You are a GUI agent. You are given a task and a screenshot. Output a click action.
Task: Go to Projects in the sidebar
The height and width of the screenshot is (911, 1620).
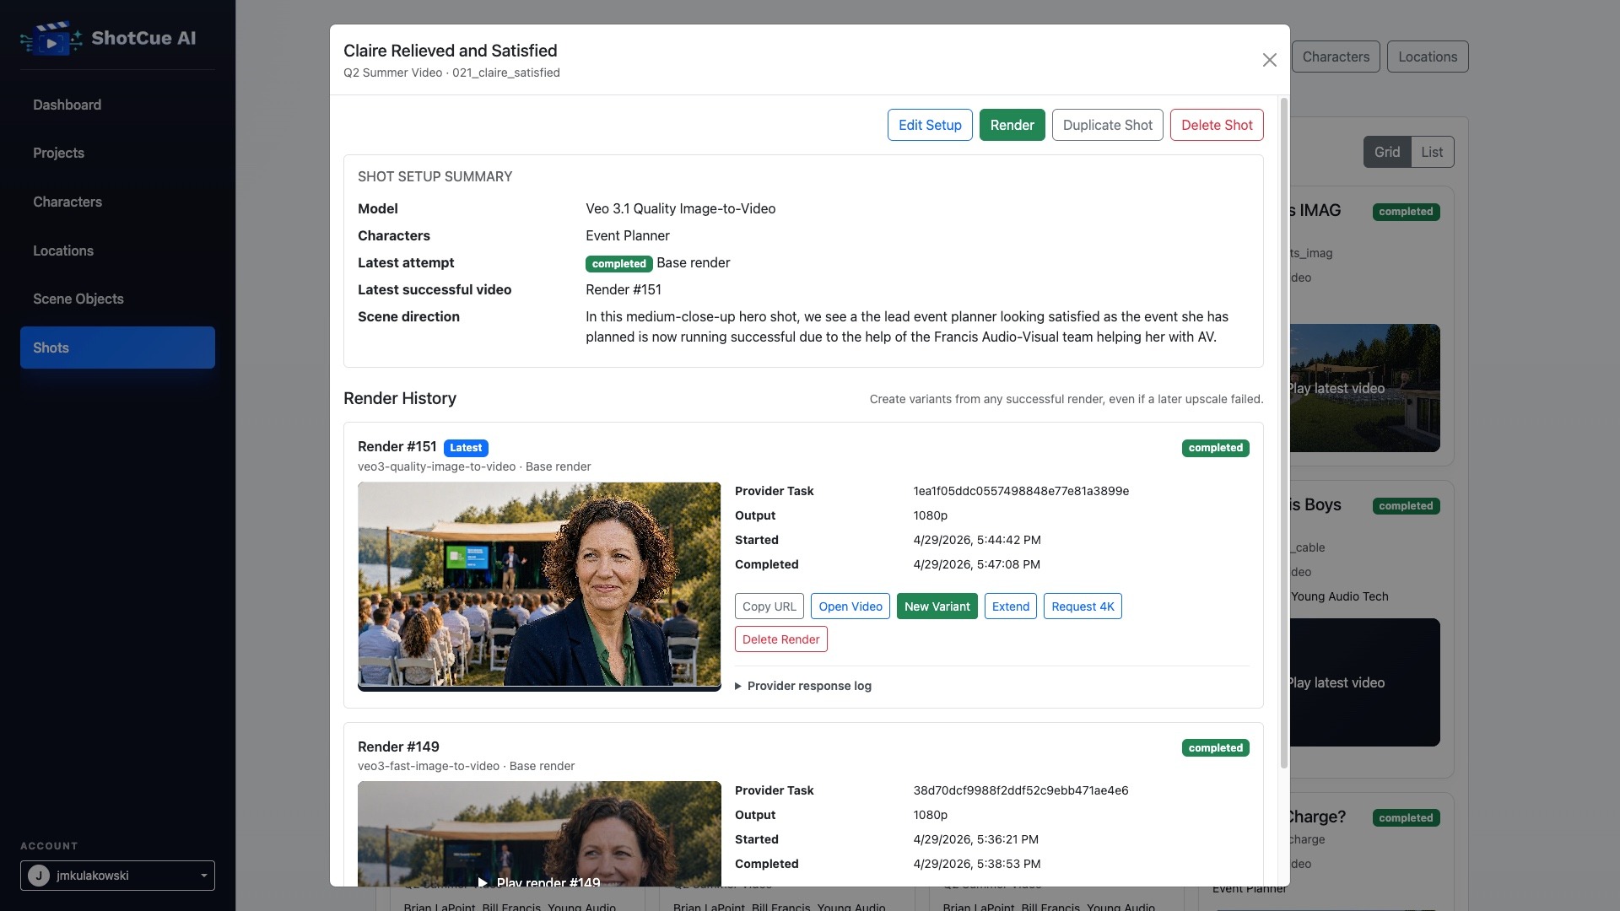(117, 153)
